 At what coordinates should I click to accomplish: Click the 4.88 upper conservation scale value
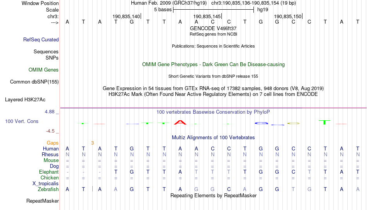(x=49, y=112)
